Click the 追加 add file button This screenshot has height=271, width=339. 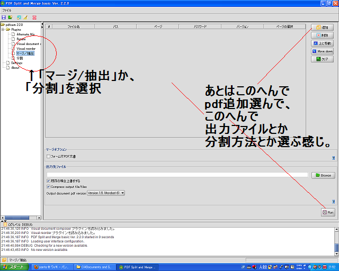click(x=322, y=27)
